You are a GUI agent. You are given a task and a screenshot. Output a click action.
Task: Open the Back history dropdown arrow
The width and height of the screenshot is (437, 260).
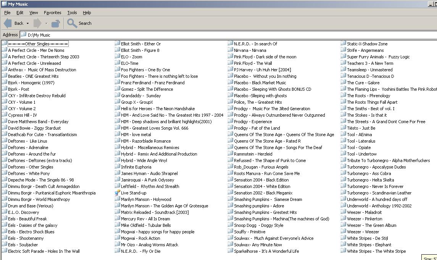[x=27, y=23]
